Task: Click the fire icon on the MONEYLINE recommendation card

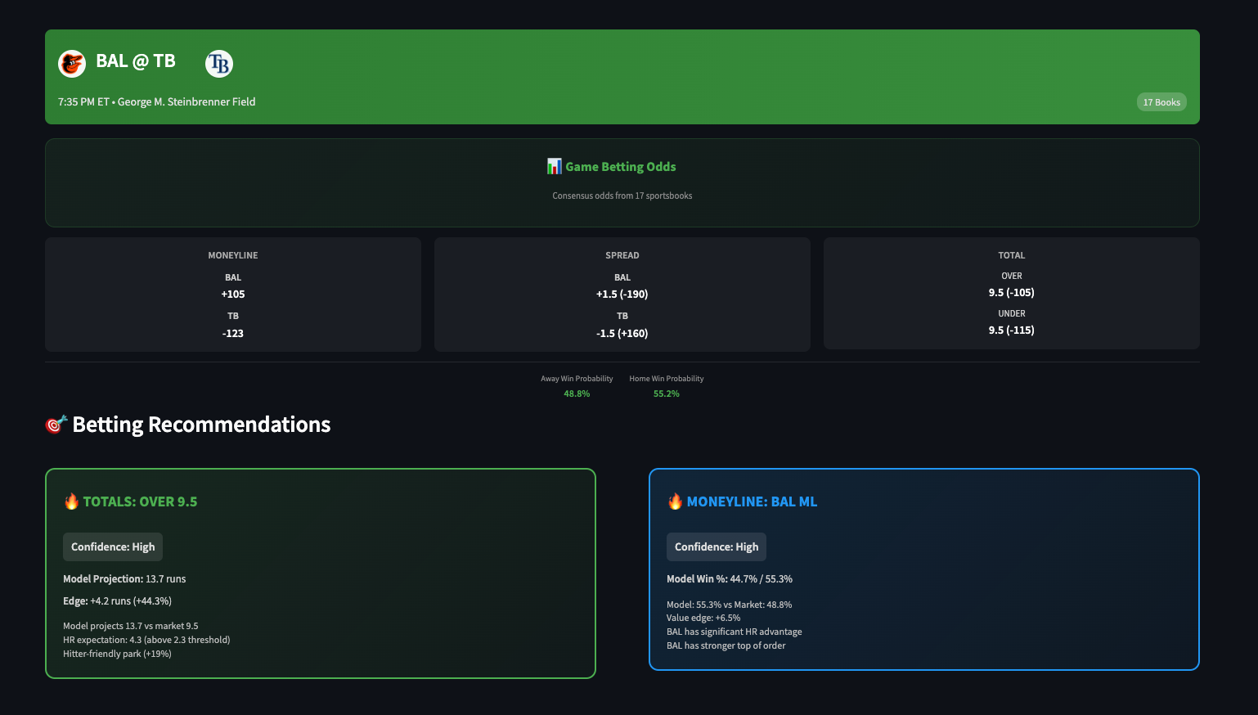Action: click(x=676, y=501)
